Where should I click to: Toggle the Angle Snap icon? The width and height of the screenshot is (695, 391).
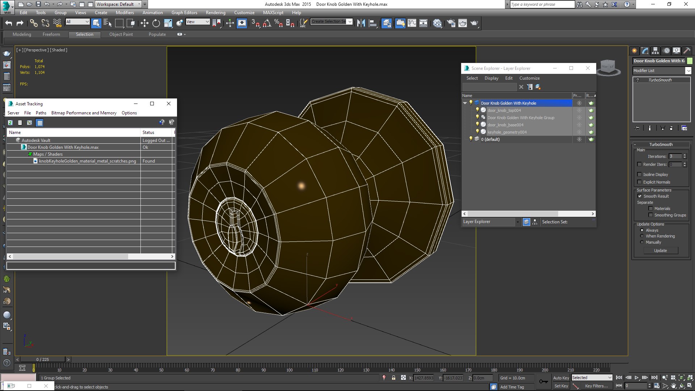click(267, 23)
